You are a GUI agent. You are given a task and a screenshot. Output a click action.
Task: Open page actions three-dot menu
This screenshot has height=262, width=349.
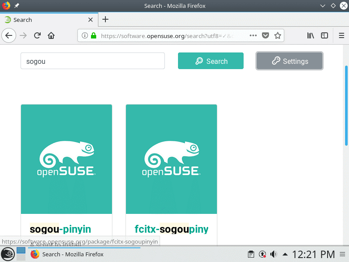(x=253, y=35)
